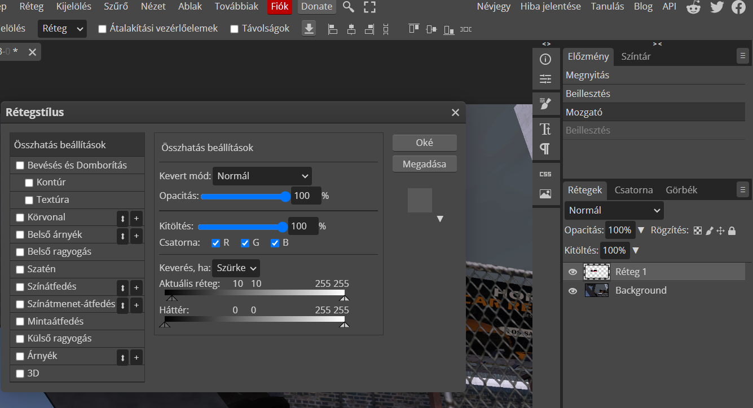Image resolution: width=753 pixels, height=408 pixels.
Task: Open the CSS panel icon
Action: (x=545, y=174)
